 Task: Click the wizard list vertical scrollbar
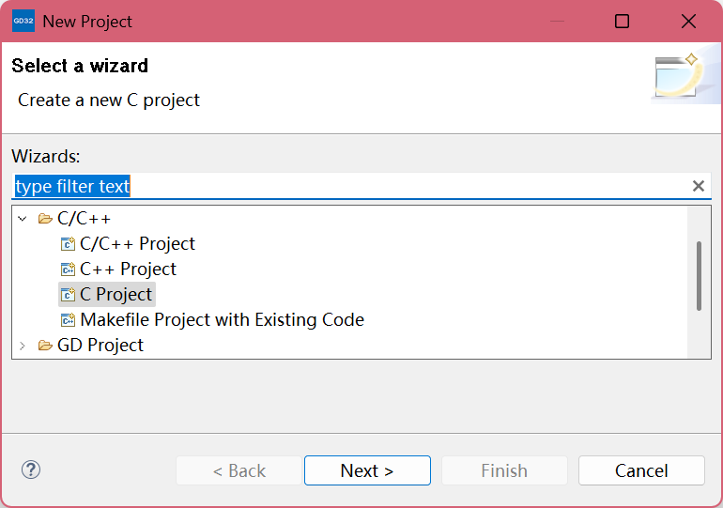(x=698, y=276)
